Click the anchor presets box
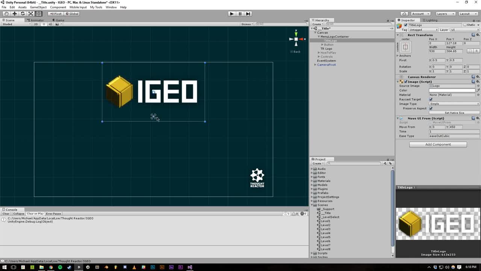 pyautogui.click(x=405, y=47)
